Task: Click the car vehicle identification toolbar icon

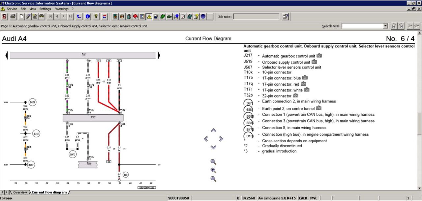Action: [x=42, y=16]
